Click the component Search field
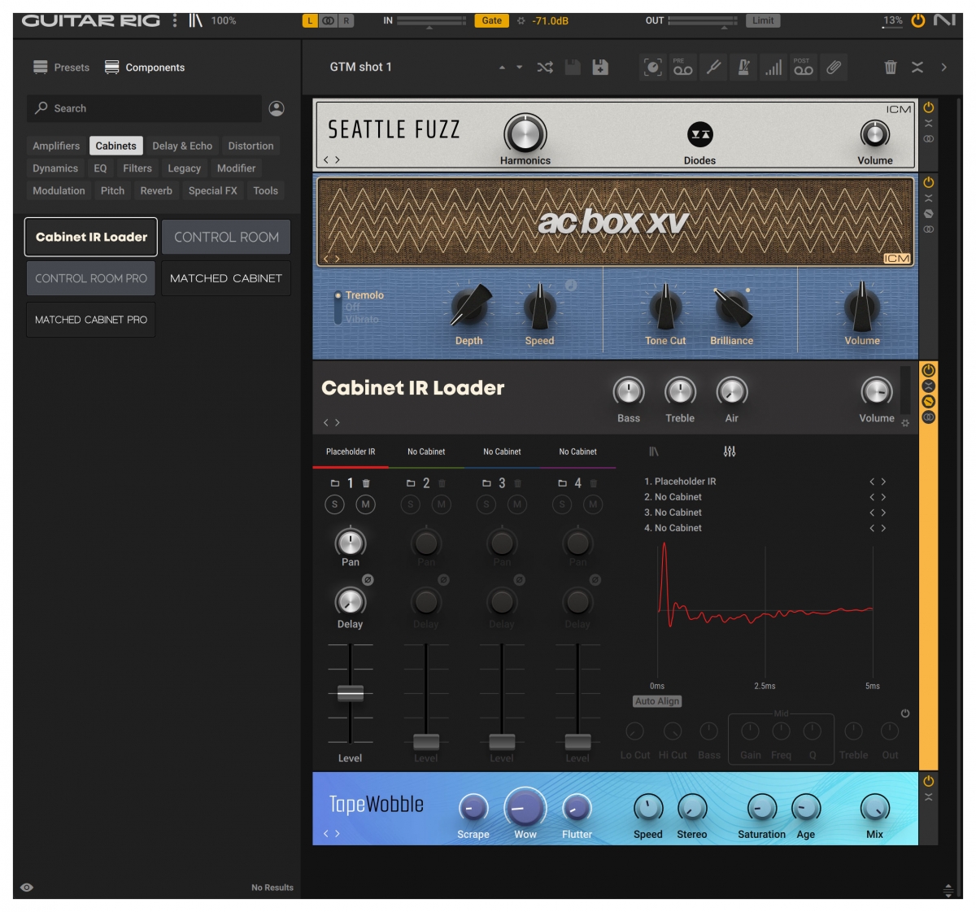976x912 pixels. [144, 108]
